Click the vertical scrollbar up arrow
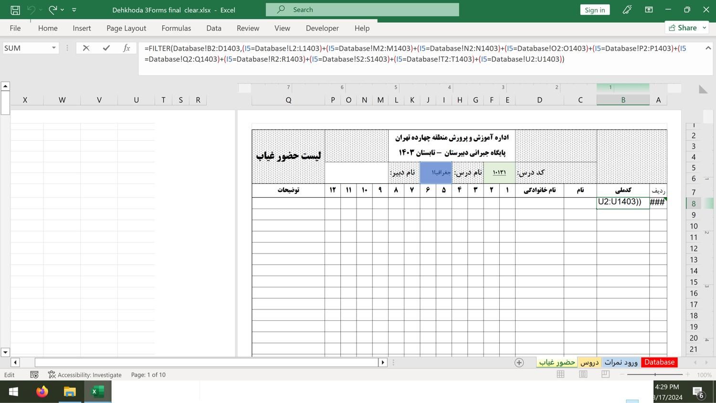Viewport: 716px width, 403px height. click(x=5, y=86)
